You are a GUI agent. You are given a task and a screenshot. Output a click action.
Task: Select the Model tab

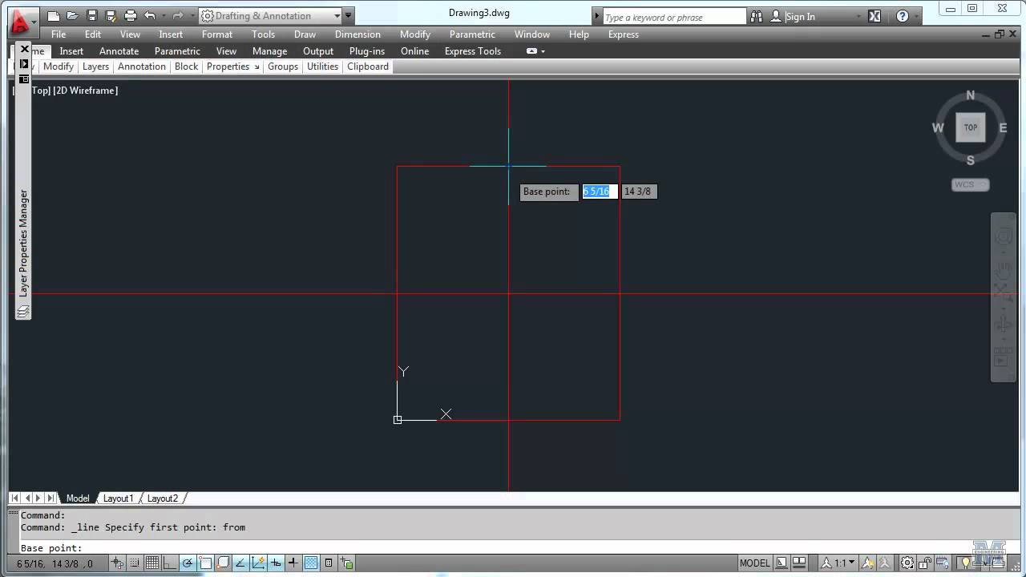(x=78, y=498)
